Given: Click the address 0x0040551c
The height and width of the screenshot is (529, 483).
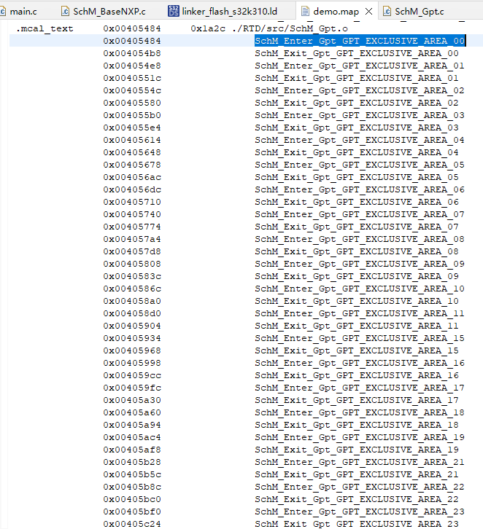Looking at the screenshot, I should pyautogui.click(x=132, y=78).
